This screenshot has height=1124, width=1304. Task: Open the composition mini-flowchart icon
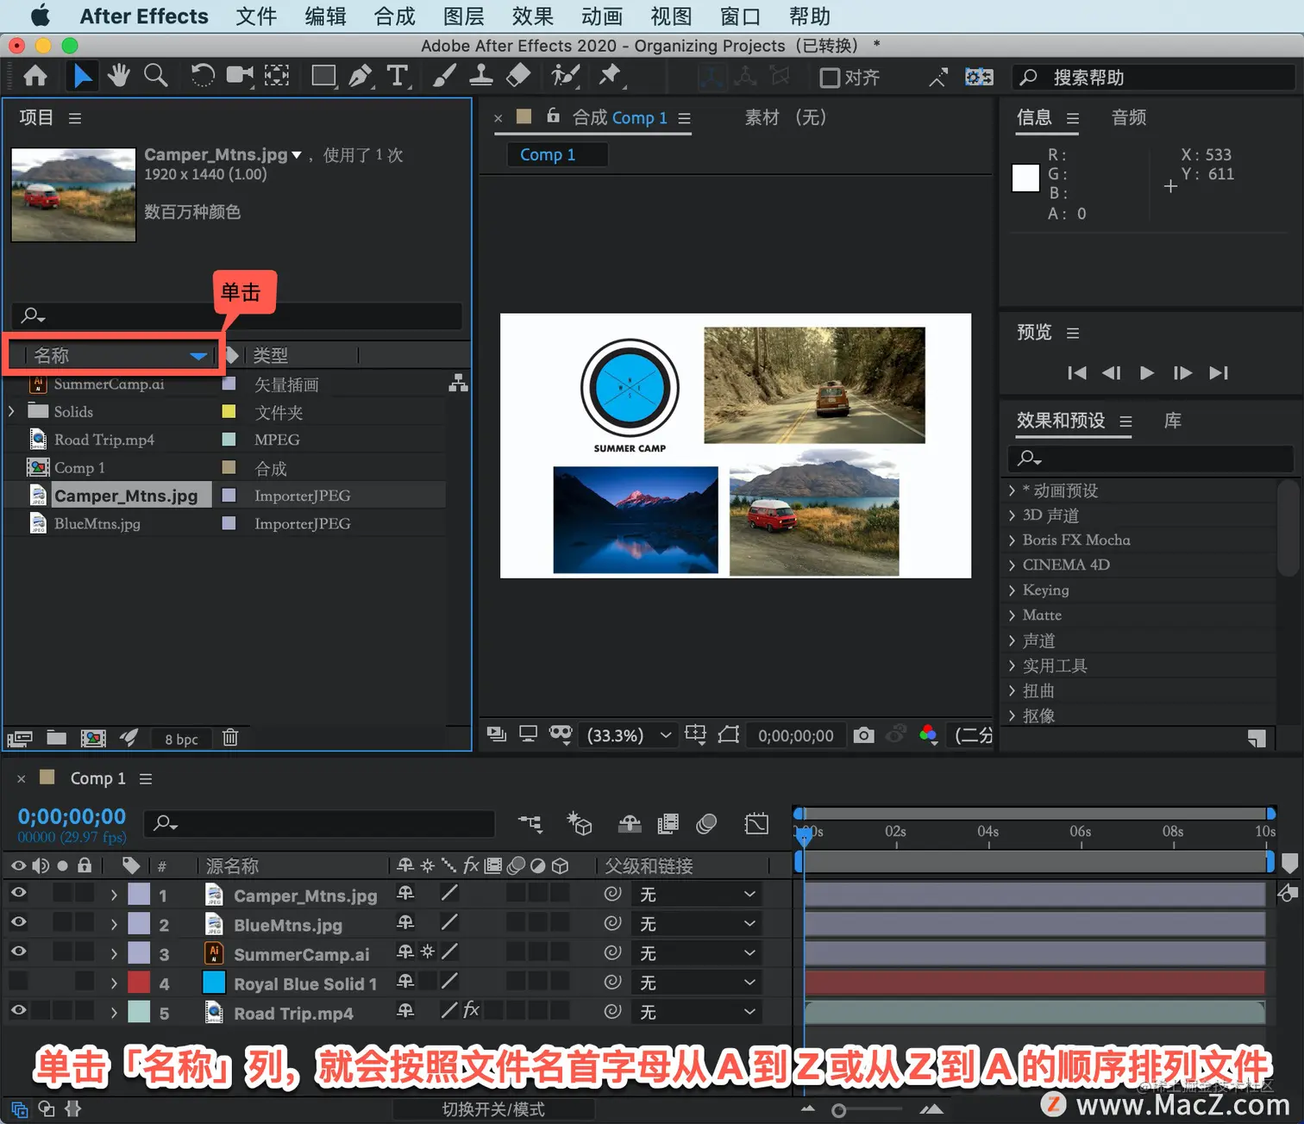[x=530, y=824]
